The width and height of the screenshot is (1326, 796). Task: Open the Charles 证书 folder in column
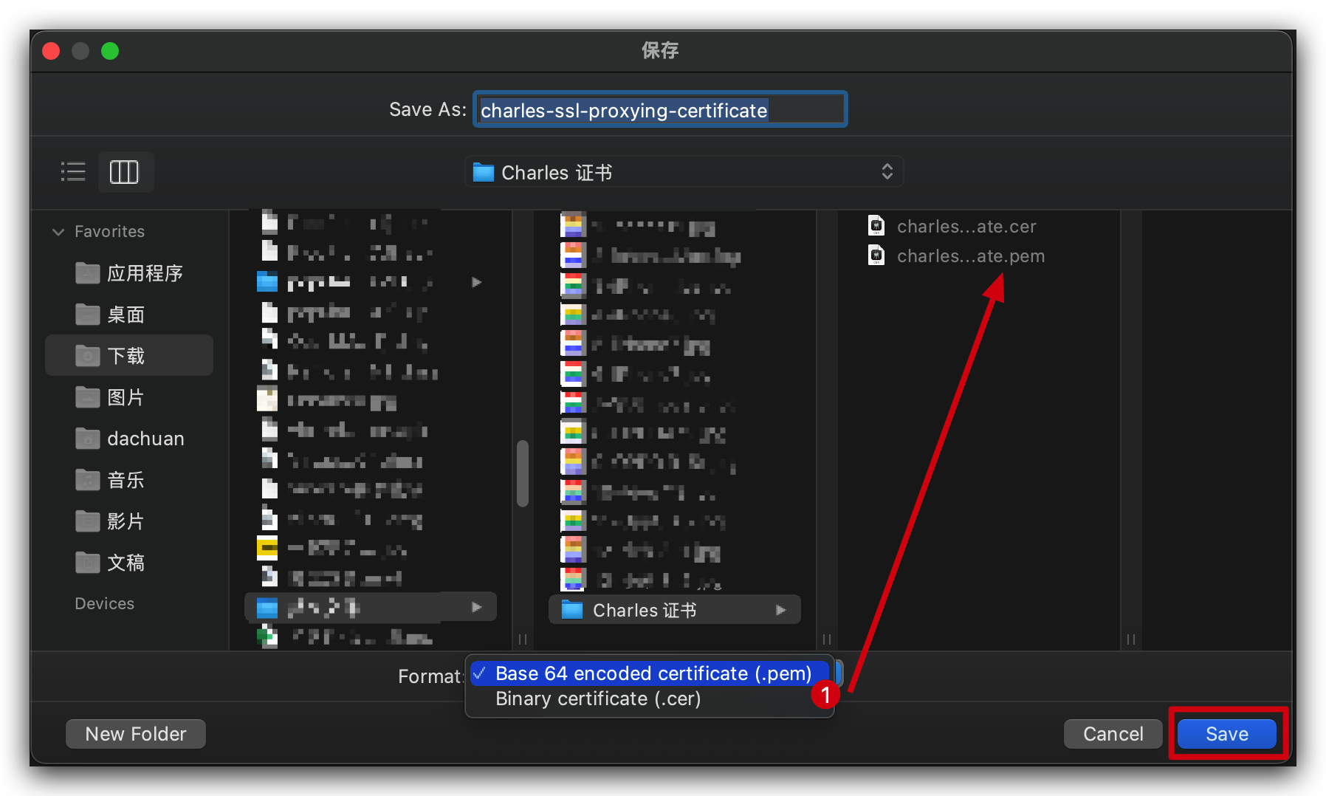click(x=675, y=610)
